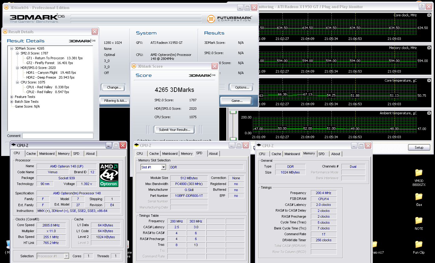
Task: Click the Change... button in 3DMark06
Action: coord(114,87)
